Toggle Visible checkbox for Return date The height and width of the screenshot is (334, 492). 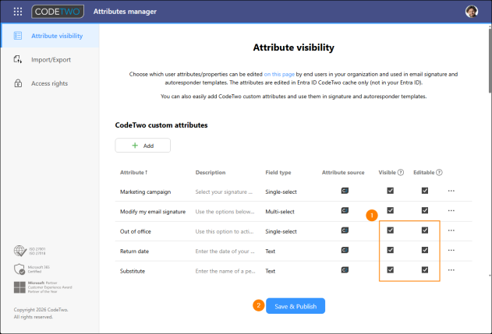(x=391, y=250)
